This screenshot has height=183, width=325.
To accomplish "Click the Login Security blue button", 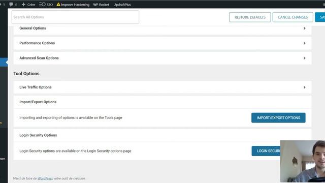I will [x=266, y=151].
